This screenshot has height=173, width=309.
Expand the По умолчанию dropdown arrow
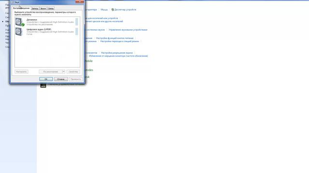(x=63, y=72)
